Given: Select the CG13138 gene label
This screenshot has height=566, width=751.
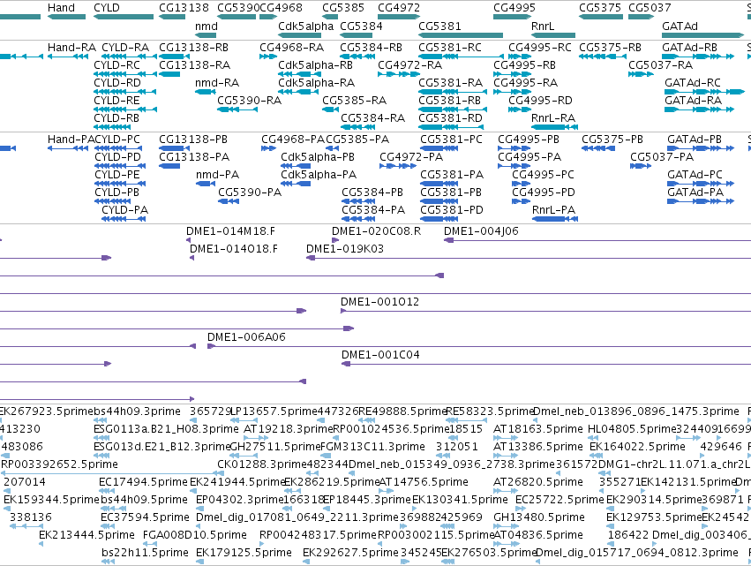Looking at the screenshot, I should coord(184,8).
